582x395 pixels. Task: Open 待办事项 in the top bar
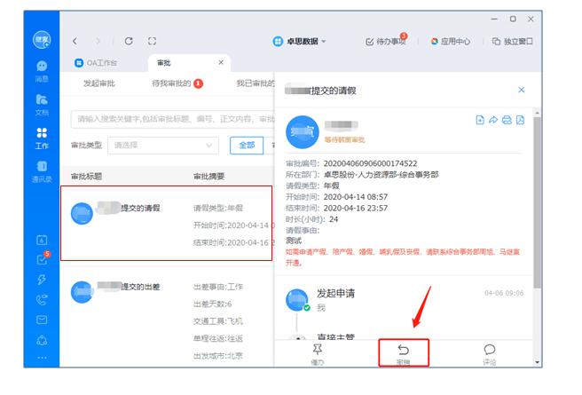click(x=387, y=41)
